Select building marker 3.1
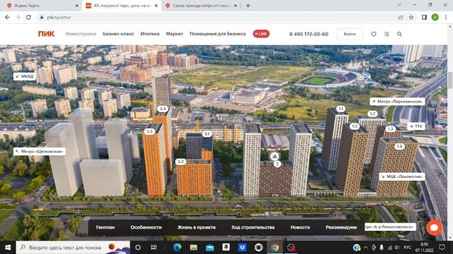453x254 pixels. click(x=207, y=134)
